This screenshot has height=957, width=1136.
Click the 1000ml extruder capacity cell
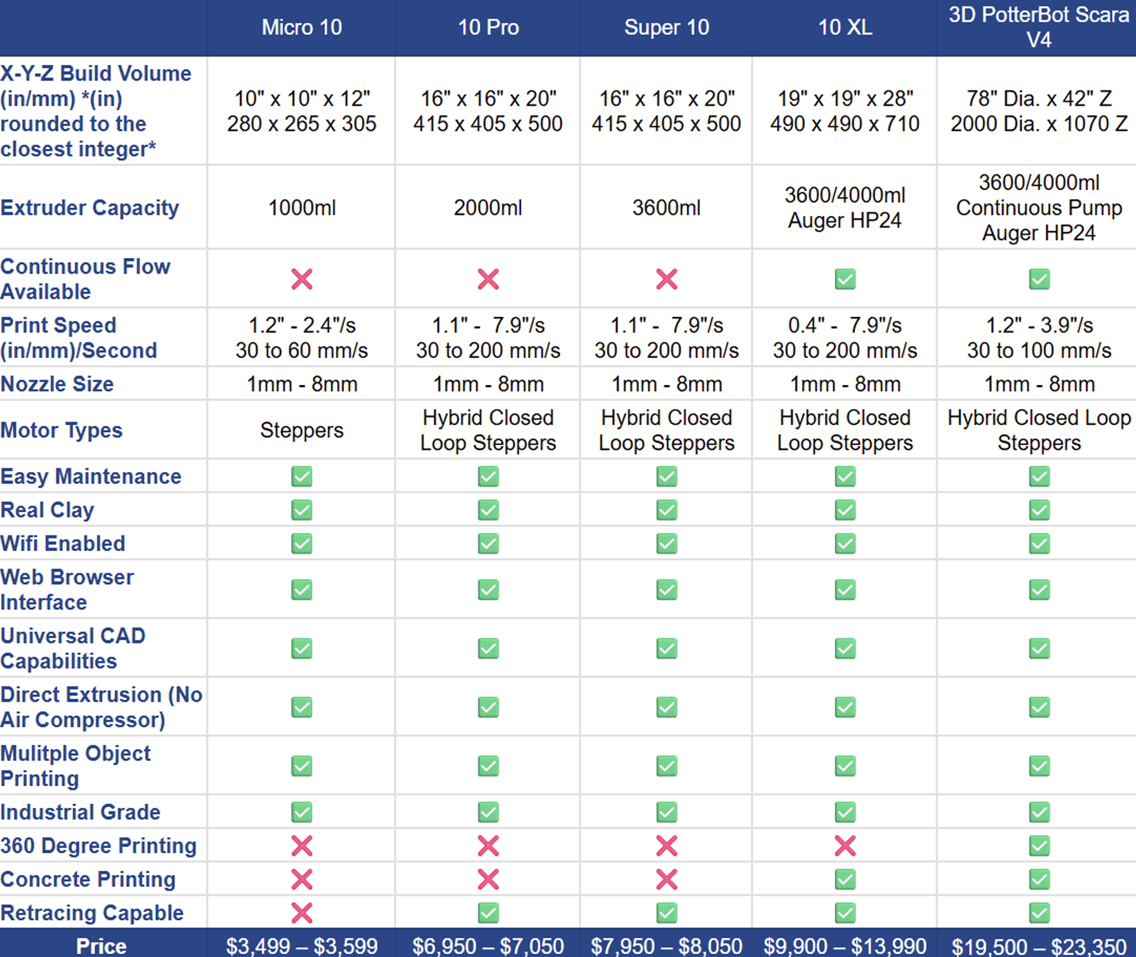click(x=302, y=208)
